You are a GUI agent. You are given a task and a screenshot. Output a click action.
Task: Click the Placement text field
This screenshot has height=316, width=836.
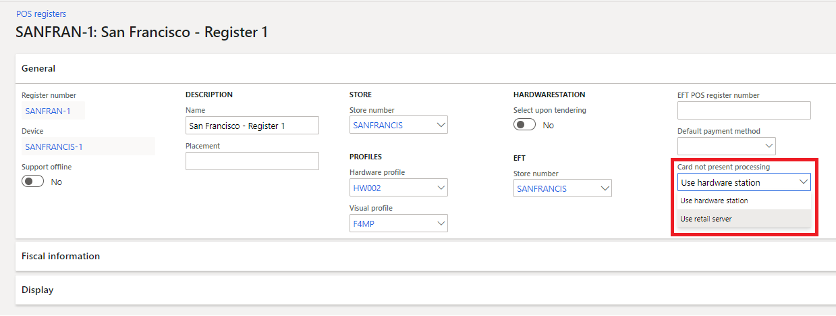(252, 161)
